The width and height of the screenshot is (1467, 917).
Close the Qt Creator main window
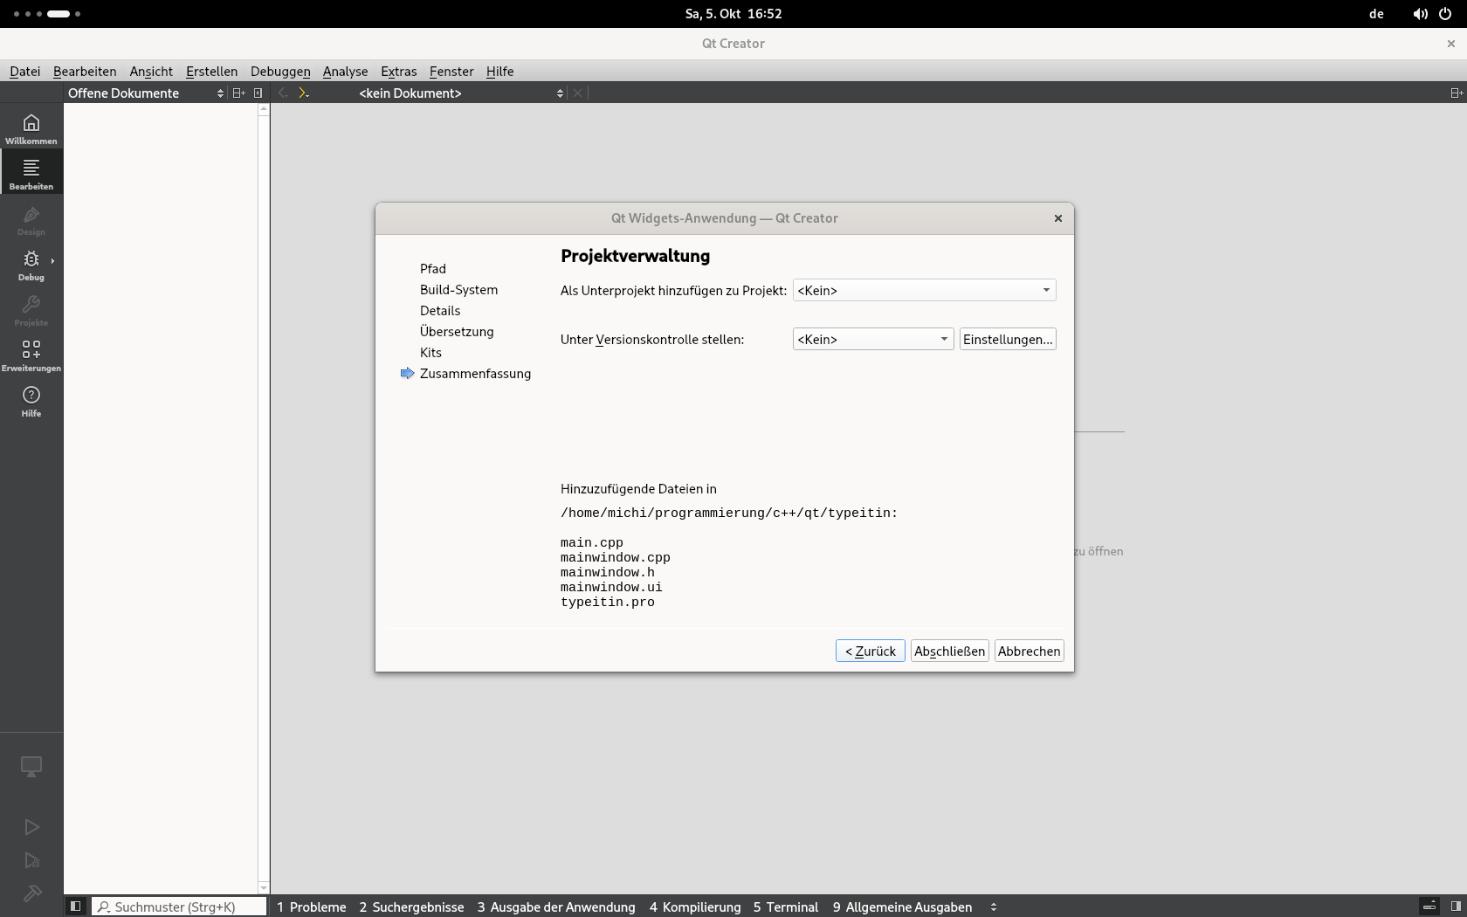click(1451, 44)
